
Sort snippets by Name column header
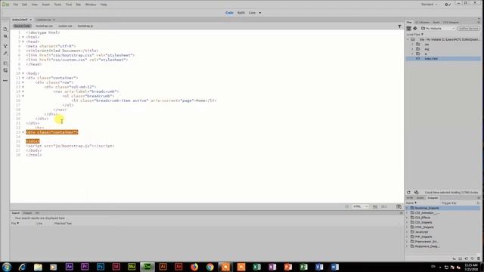[411, 203]
